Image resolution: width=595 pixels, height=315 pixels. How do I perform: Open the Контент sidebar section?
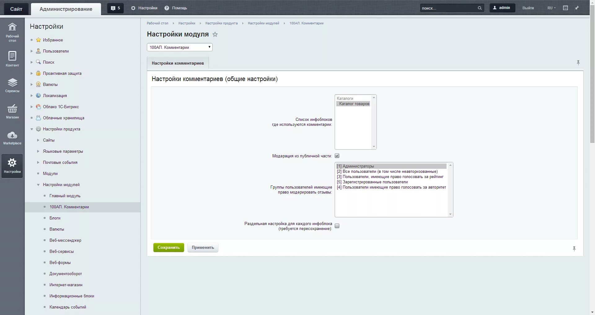click(12, 59)
